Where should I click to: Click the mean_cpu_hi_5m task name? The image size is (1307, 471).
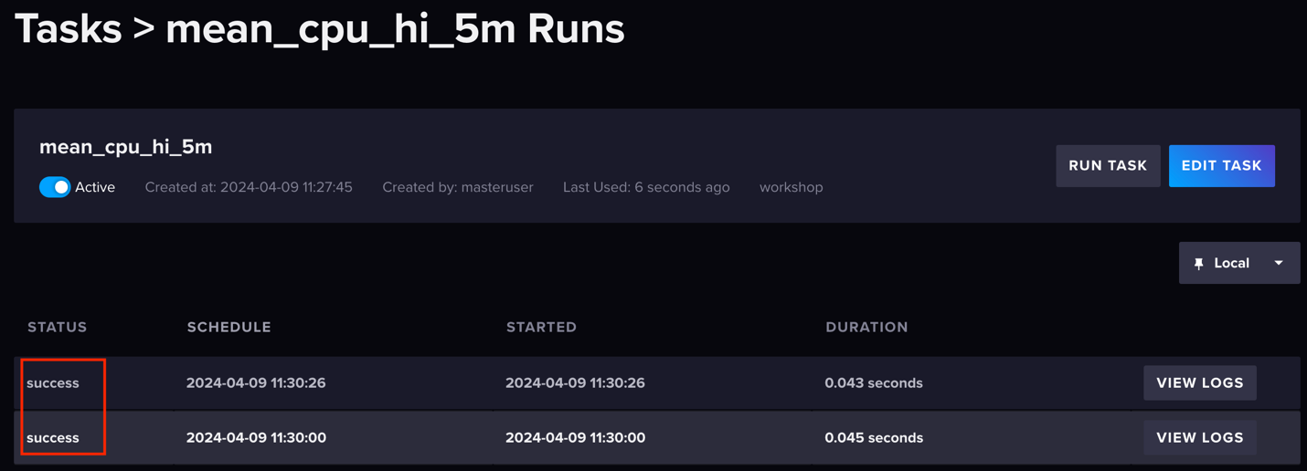125,147
